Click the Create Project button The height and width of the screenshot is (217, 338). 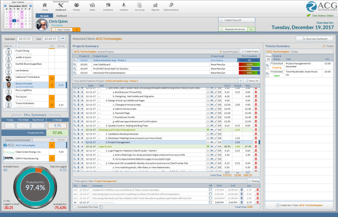coord(250,51)
